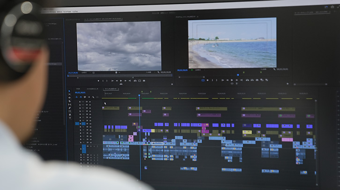Screen dimensions: 340x190
Task: Open Program monitor zoom level dropdown
Action: [x=199, y=70]
